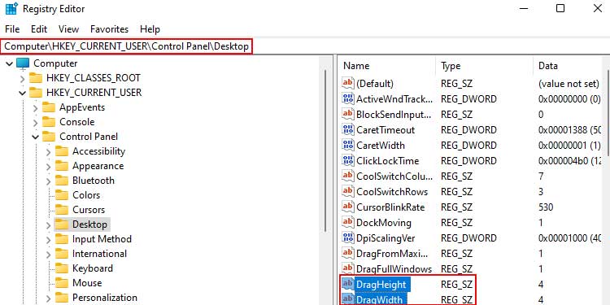Image resolution: width=610 pixels, height=305 pixels.
Task: Click the International folder icon
Action: [x=62, y=254]
